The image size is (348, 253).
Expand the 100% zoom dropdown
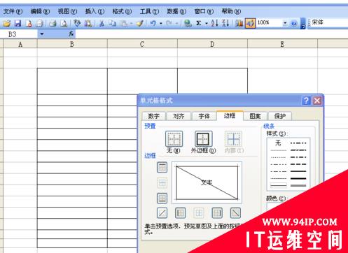285,23
